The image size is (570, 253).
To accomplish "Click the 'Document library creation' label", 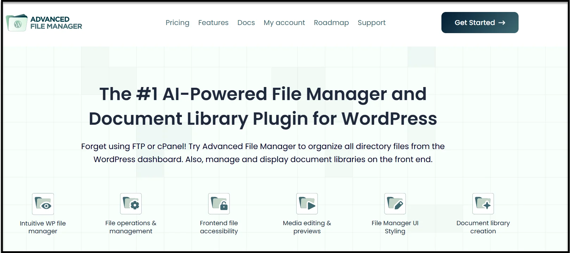I will coord(483,227).
